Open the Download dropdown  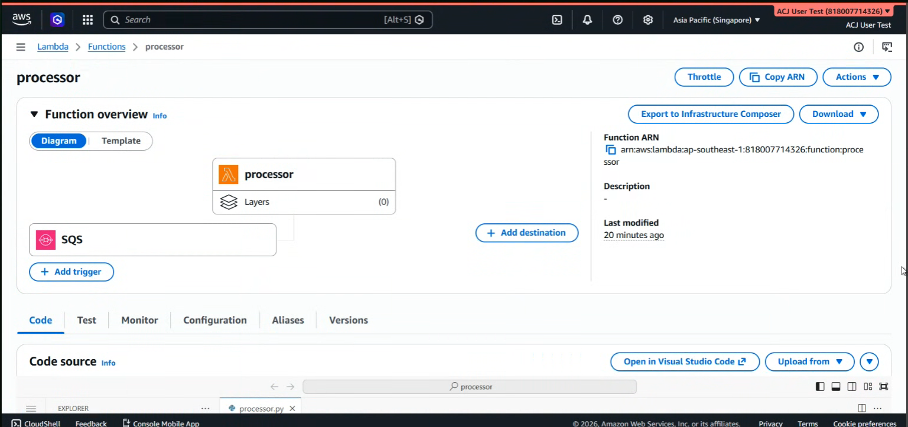point(839,115)
